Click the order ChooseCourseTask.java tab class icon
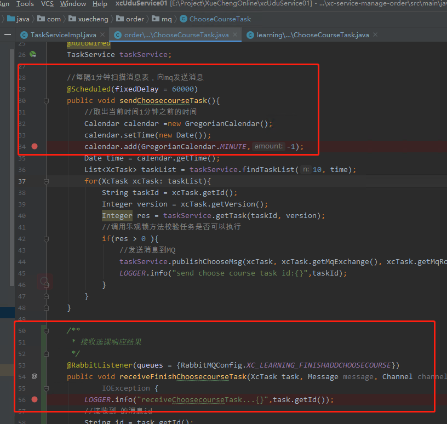 (118, 35)
